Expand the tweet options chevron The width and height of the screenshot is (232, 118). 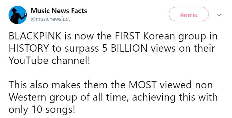[219, 15]
